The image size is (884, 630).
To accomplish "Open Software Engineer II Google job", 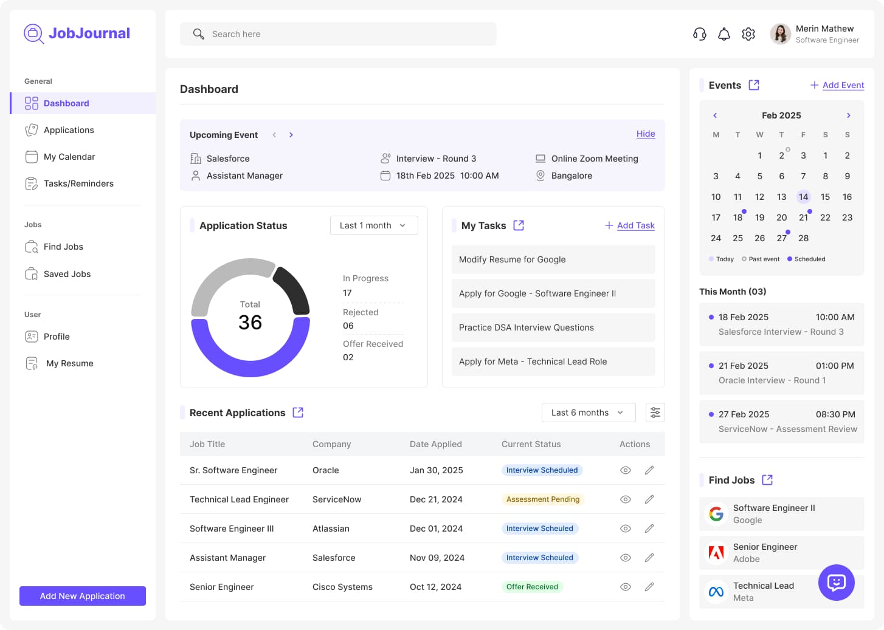I will point(782,514).
